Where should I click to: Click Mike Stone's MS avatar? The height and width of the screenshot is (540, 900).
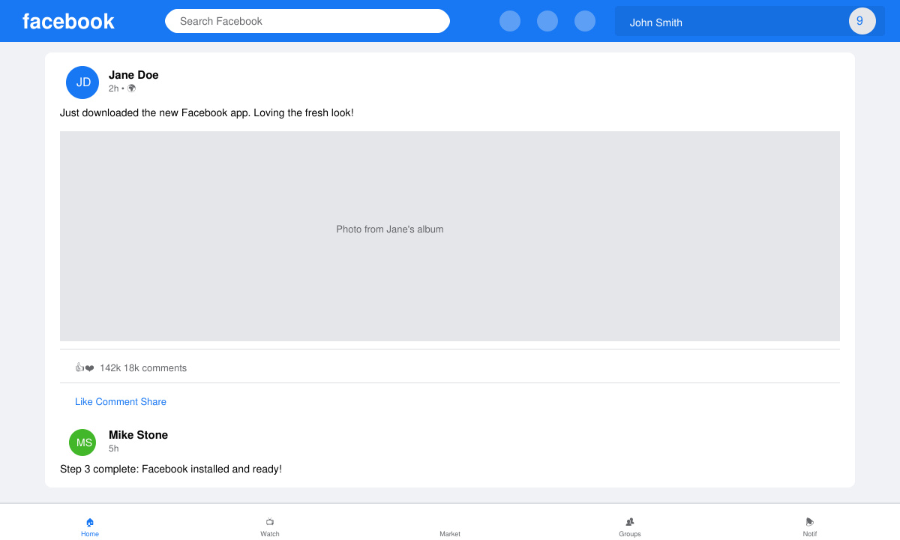pos(82,442)
